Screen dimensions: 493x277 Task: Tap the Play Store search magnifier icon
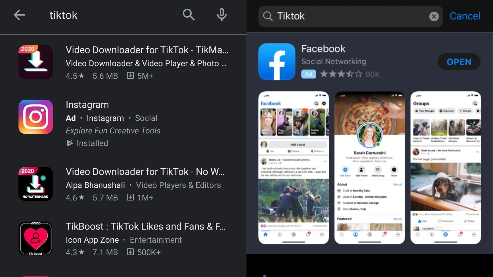pyautogui.click(x=188, y=15)
